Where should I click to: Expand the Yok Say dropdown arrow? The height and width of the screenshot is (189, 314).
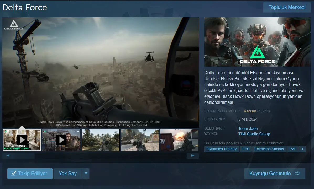point(86,173)
